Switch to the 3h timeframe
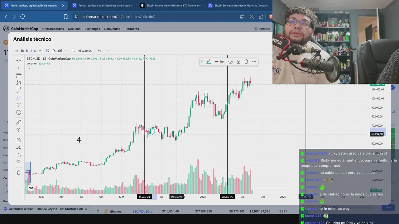 [22, 51]
